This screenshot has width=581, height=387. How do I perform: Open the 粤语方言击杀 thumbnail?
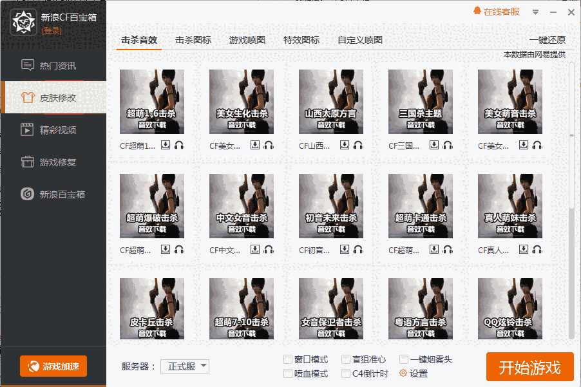click(421, 309)
